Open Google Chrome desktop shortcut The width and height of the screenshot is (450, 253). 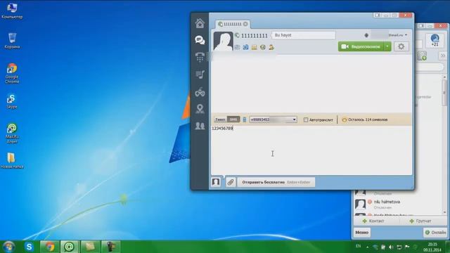pos(12,73)
